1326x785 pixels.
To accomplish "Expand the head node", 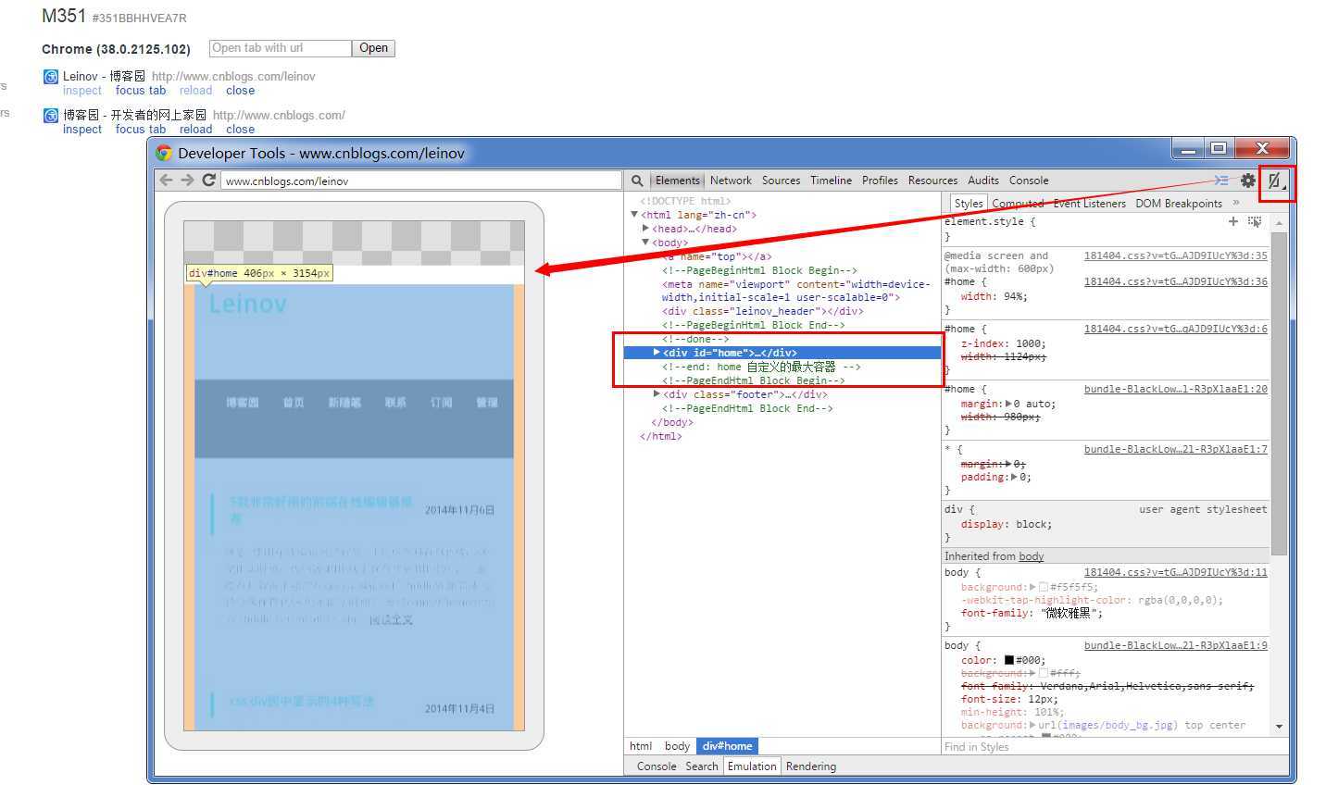I will click(645, 229).
